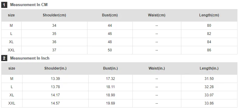Click the bust value 48 for size XL
This screenshot has height=110, width=239.
click(110, 42)
